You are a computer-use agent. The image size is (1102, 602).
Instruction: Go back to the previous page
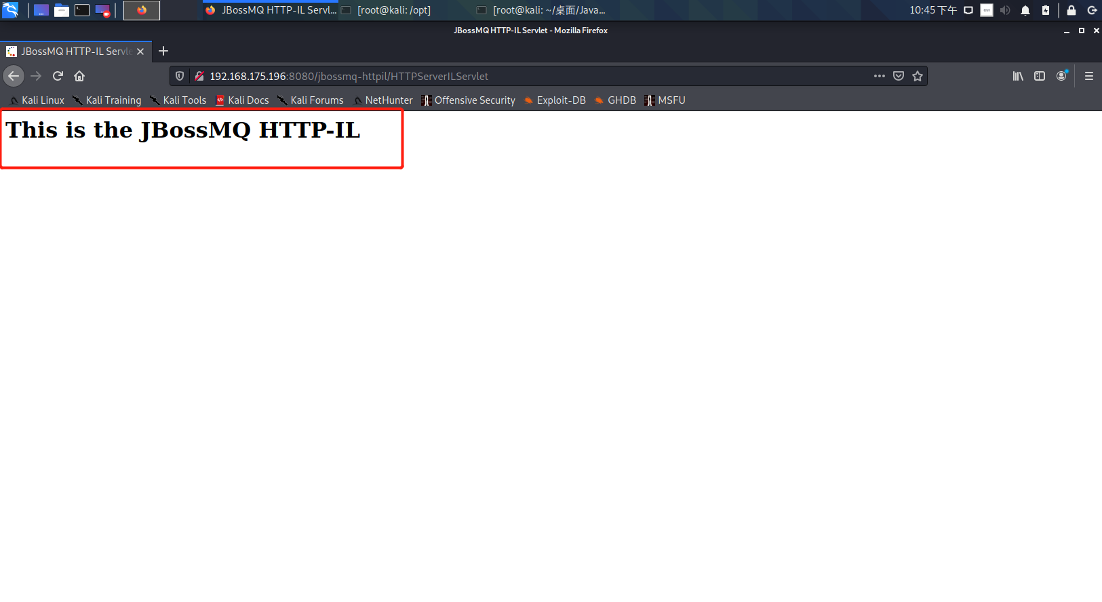pyautogui.click(x=14, y=76)
